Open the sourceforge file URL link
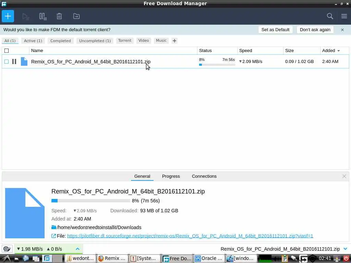 (x=190, y=236)
